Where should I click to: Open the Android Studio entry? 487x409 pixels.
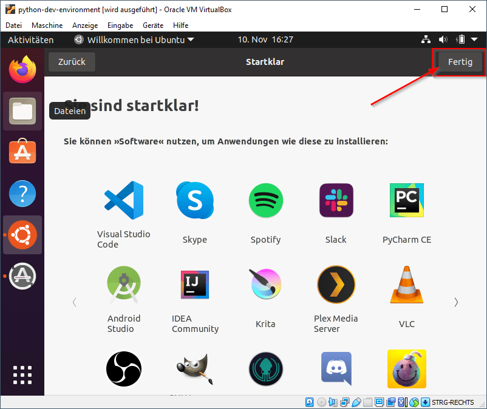(x=124, y=284)
